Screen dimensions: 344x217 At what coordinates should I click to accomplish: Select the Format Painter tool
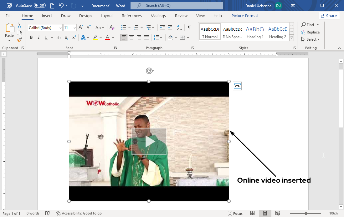(19, 39)
